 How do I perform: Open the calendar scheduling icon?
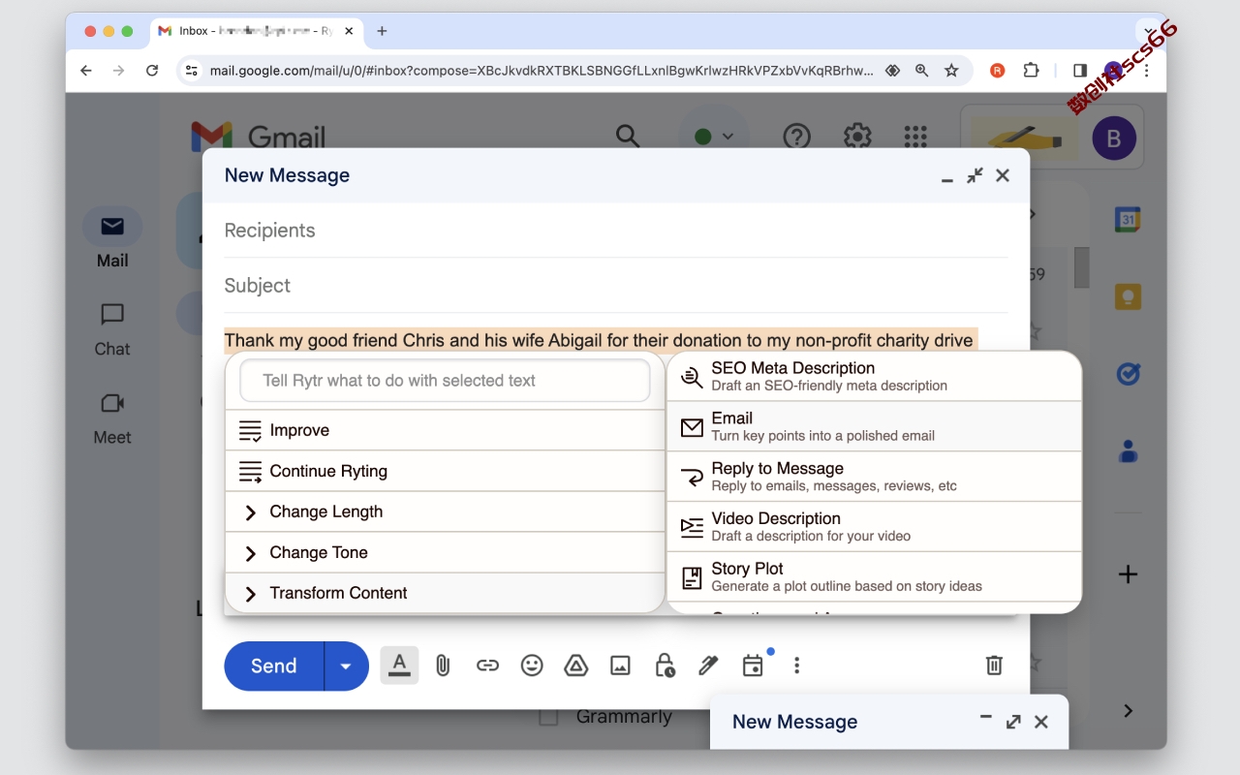(753, 666)
